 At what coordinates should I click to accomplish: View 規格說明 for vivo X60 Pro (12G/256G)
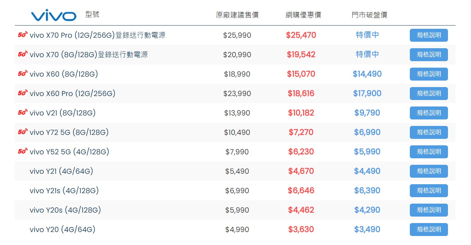(x=429, y=94)
